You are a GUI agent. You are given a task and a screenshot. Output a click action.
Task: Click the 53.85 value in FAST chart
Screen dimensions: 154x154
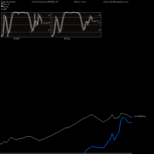click(46, 23)
